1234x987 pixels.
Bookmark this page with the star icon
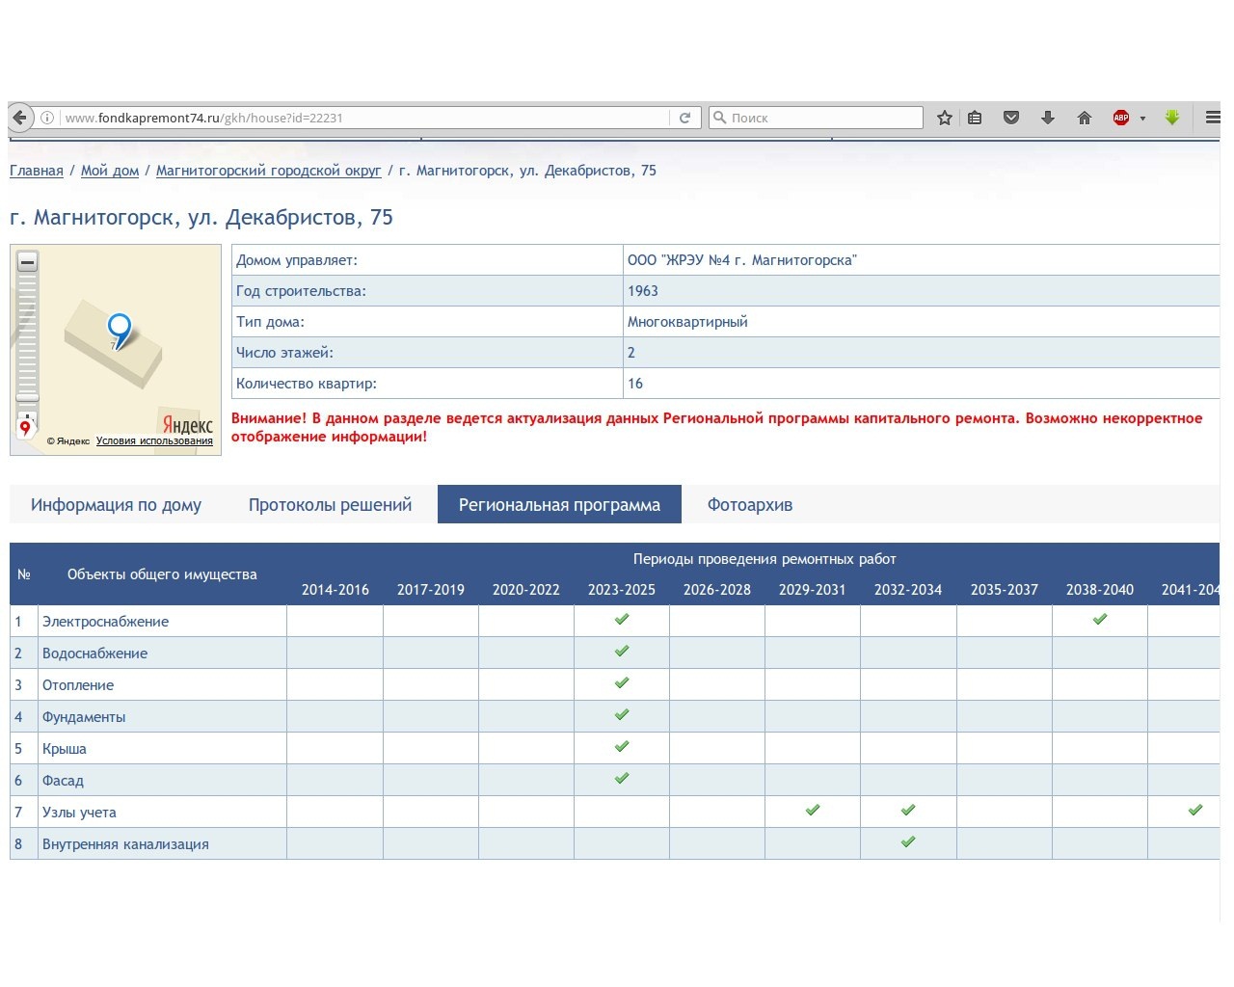(945, 118)
